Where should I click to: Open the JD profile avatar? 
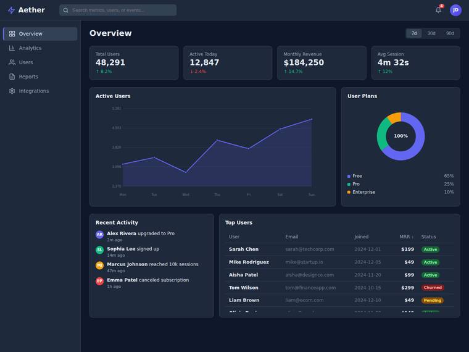pos(455,10)
